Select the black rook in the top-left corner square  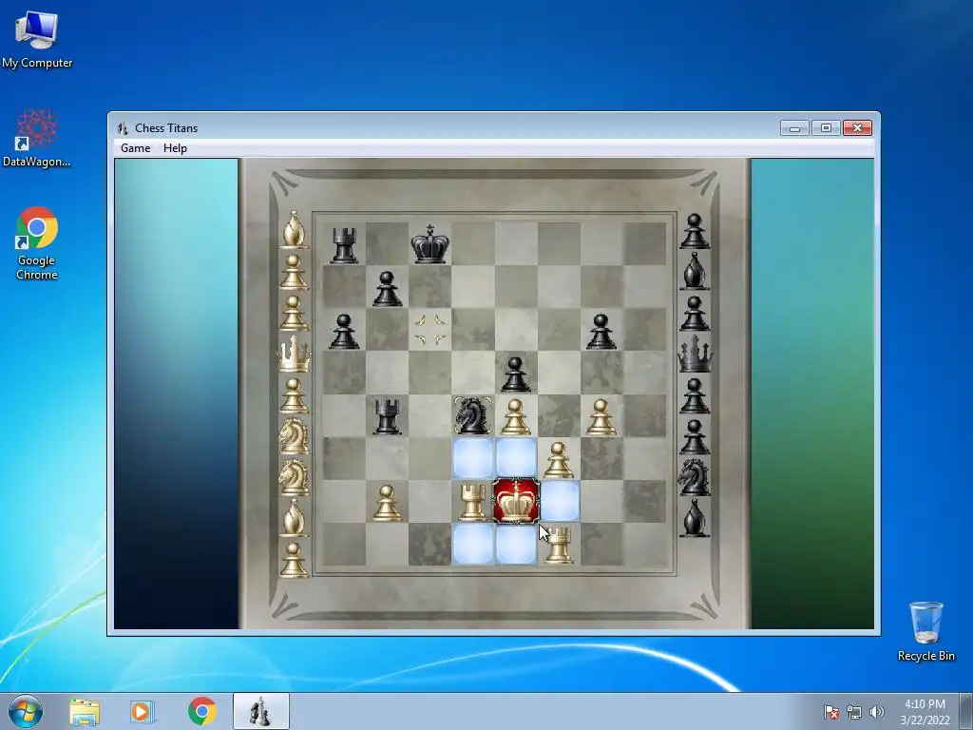pos(344,244)
